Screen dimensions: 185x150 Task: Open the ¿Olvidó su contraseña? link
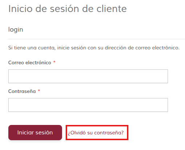[x=96, y=133]
